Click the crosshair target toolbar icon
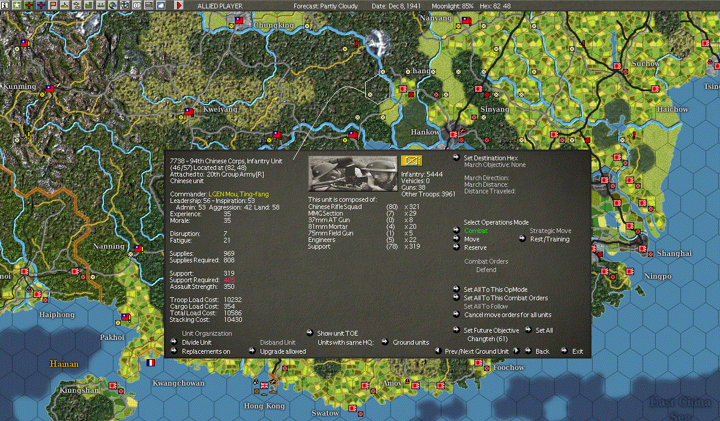This screenshot has height=421, width=720. [124, 5]
